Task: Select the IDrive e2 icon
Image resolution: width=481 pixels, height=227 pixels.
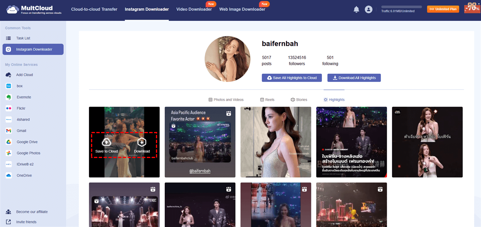Action: [8, 164]
